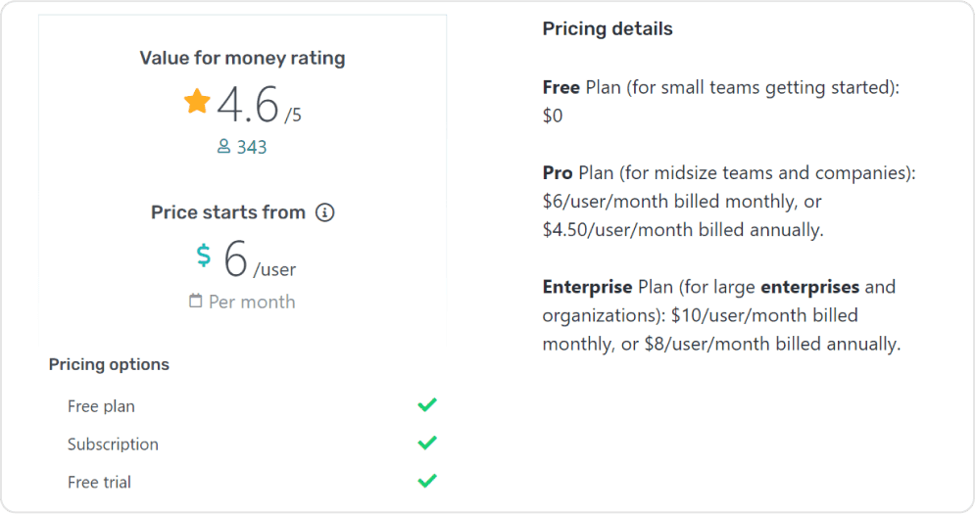Click the Value for money rating heading

point(242,58)
